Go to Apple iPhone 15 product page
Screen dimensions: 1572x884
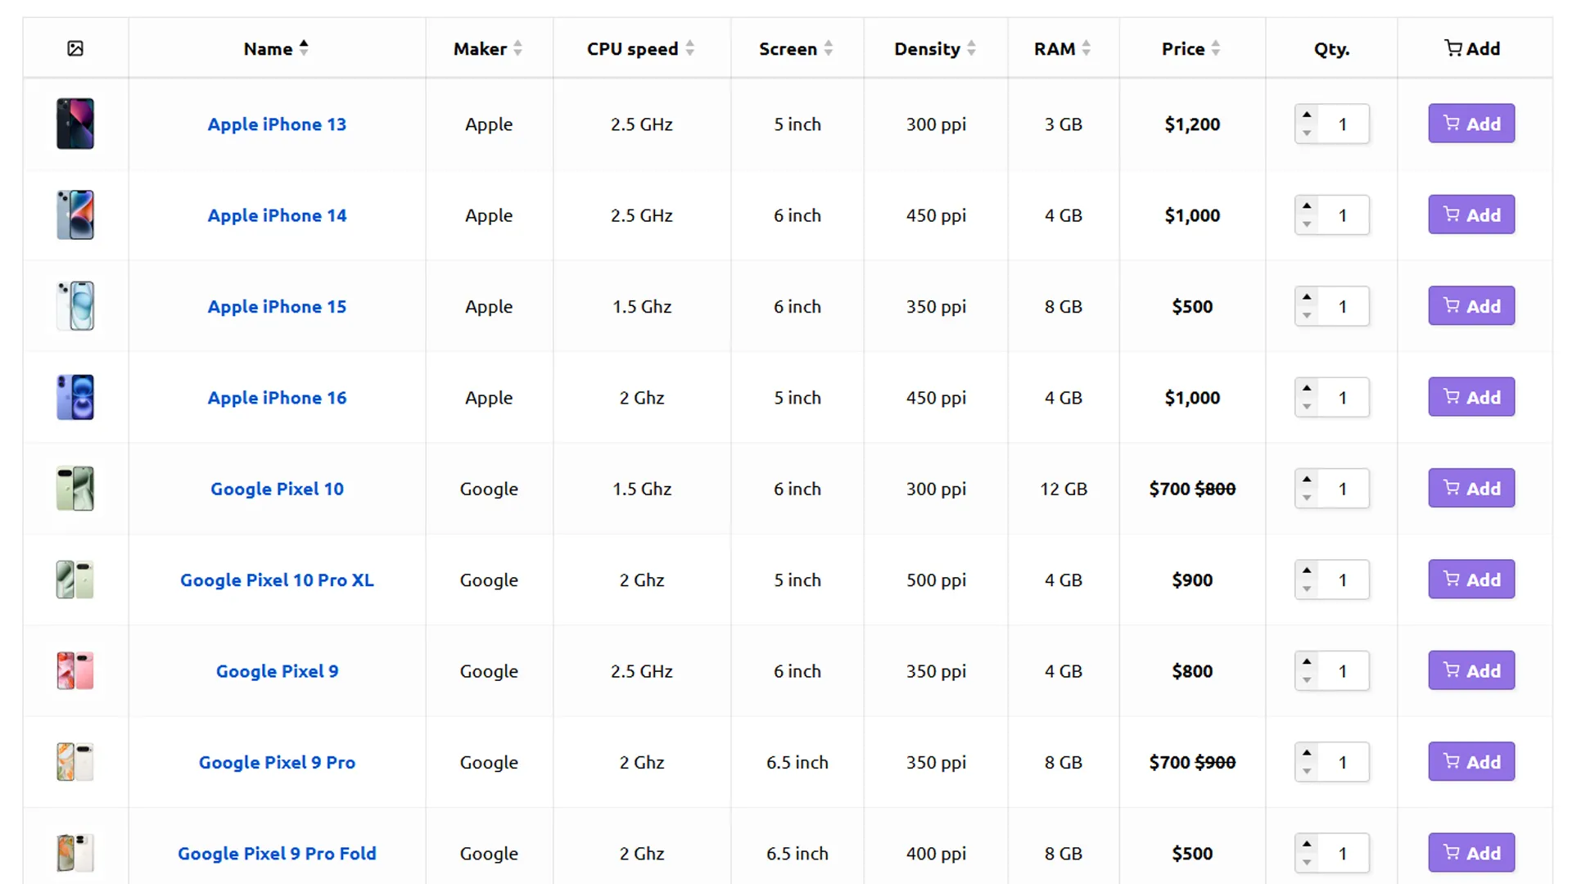click(x=277, y=306)
